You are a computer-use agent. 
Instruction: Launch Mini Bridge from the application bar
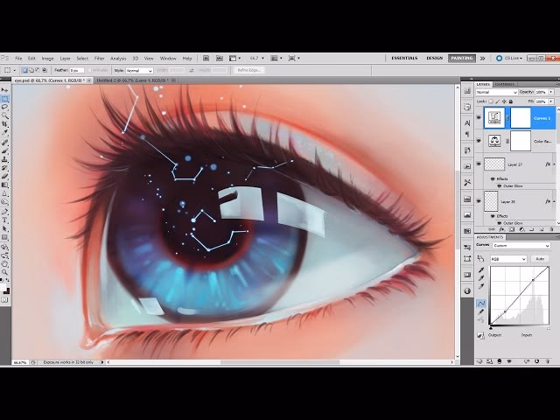pyautogui.click(x=220, y=59)
